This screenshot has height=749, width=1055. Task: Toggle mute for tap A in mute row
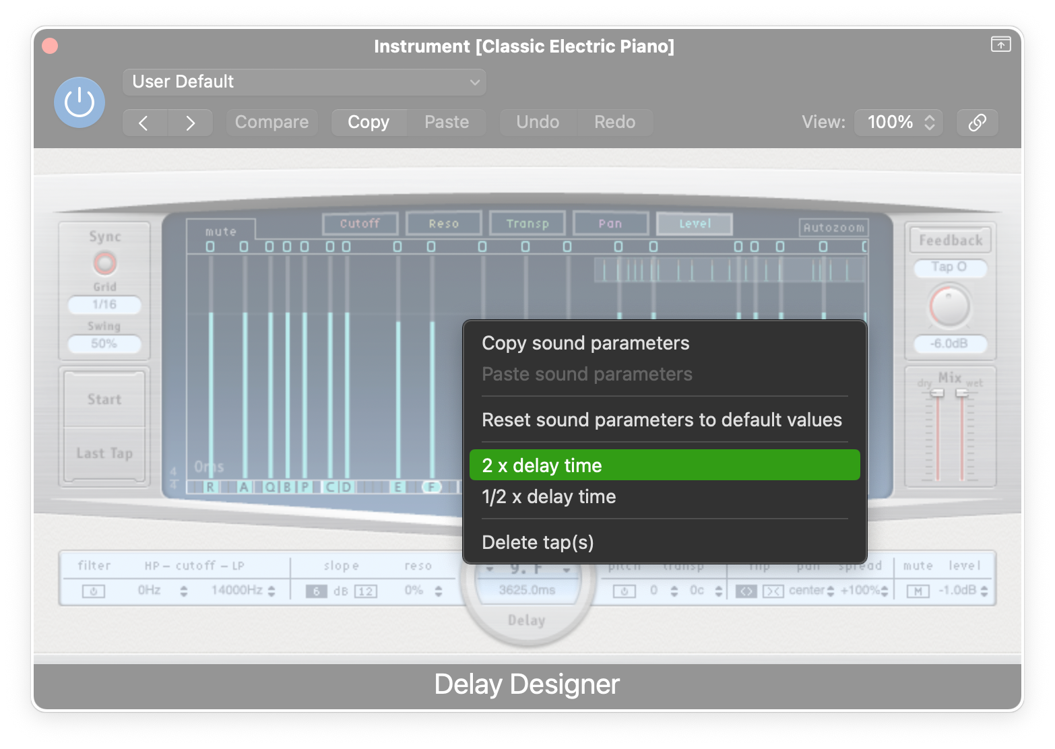[x=244, y=247]
